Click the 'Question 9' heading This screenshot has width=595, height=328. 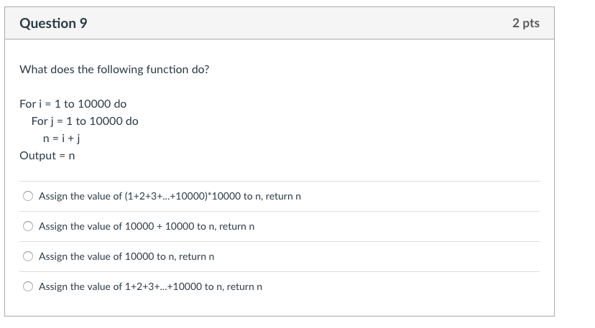54,23
